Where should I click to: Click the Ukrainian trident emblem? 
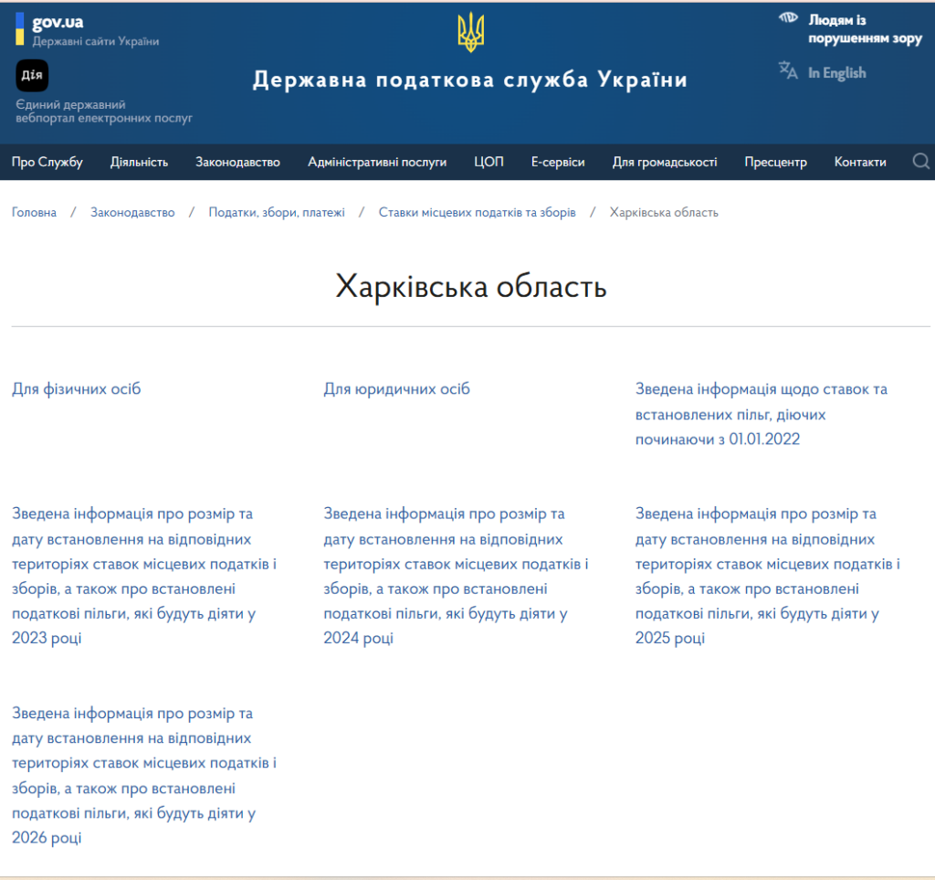470,33
